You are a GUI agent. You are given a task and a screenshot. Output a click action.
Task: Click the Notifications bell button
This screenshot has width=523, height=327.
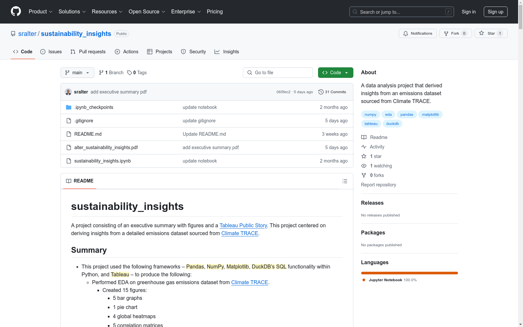tap(417, 33)
